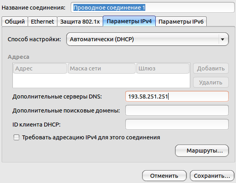Enable Требовать адресацию IPv4 checkbox
The image size is (236, 183).
click(16, 137)
